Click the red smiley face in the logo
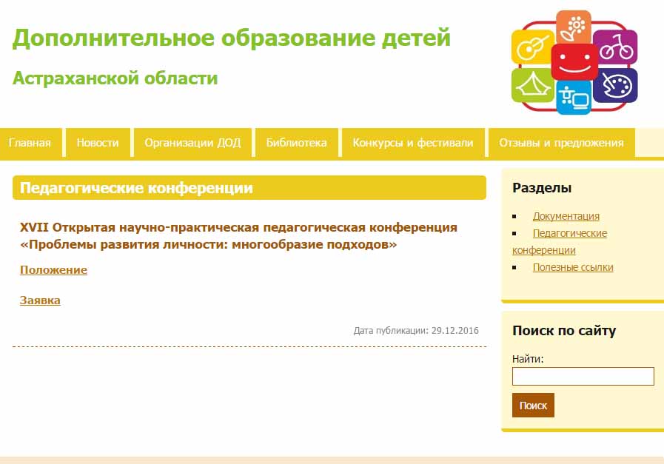The width and height of the screenshot is (664, 464). pos(574,62)
